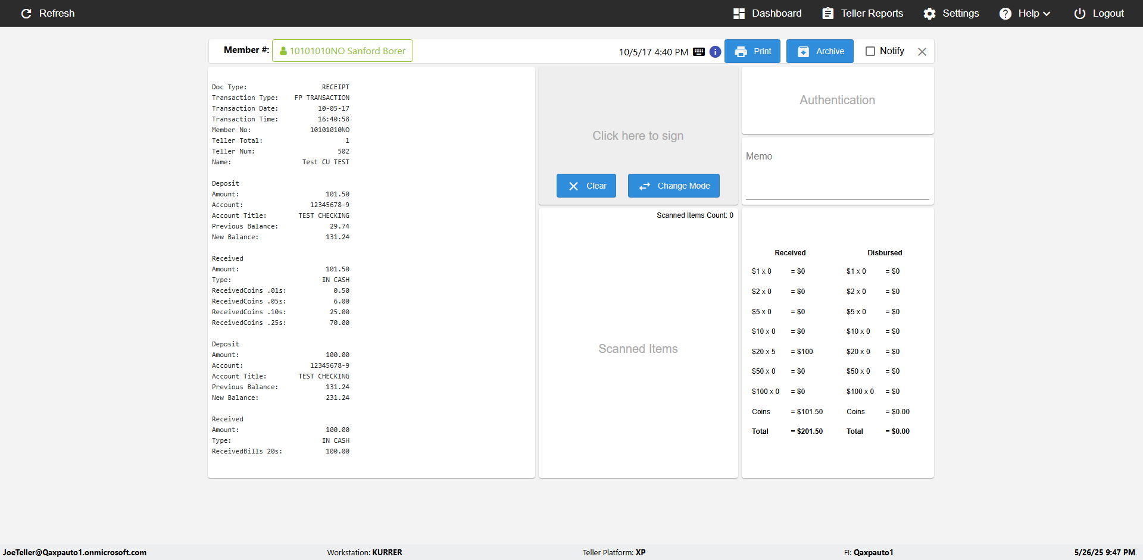The width and height of the screenshot is (1143, 560).
Task: Click the Previous Balance 29.74 line
Action: 280,226
